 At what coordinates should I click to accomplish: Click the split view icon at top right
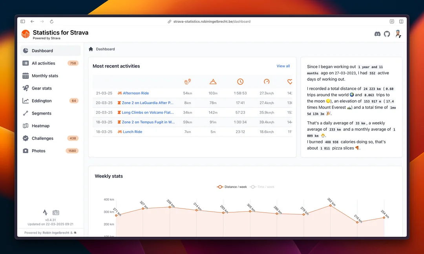(x=401, y=21)
